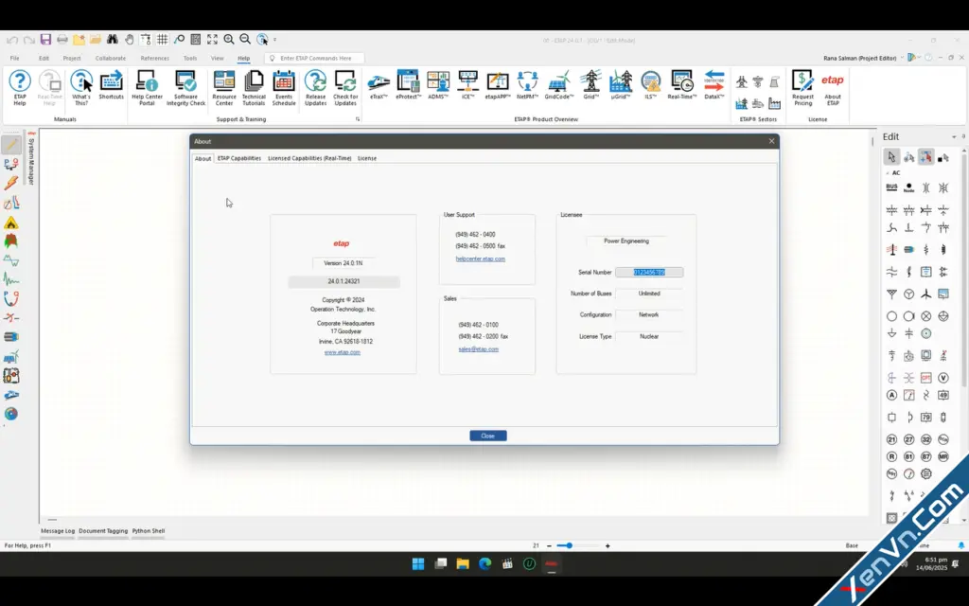
Task: Open the ADMS product overview
Action: coord(438,85)
